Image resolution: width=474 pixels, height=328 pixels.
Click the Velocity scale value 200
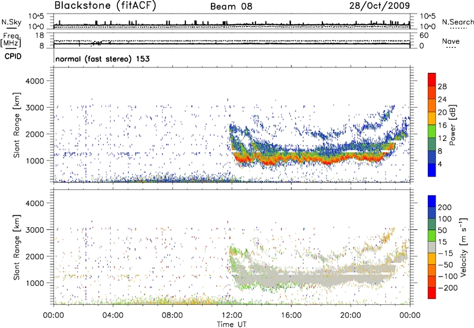tap(445, 207)
